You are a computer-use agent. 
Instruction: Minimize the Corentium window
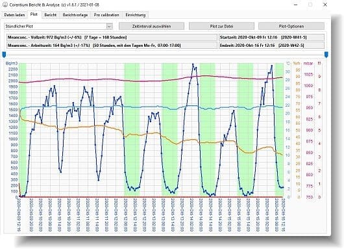point(295,5)
